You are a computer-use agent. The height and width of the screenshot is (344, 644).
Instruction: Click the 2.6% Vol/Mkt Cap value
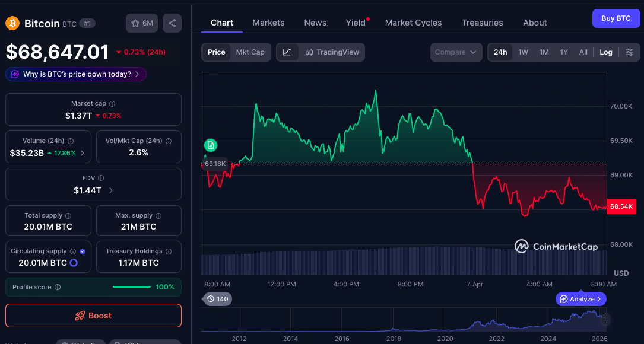[x=138, y=152]
